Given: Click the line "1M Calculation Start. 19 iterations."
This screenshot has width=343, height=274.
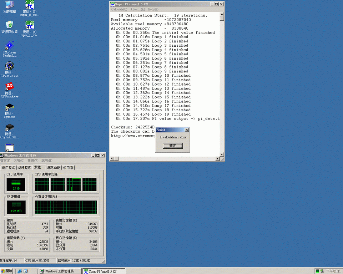Looking at the screenshot, I should (163, 15).
